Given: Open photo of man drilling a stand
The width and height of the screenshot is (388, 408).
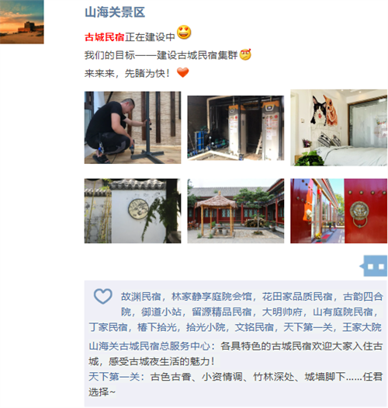Looking at the screenshot, I should click(x=133, y=127).
